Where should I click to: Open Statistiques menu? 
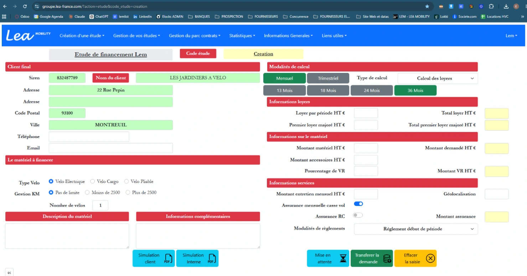(242, 36)
